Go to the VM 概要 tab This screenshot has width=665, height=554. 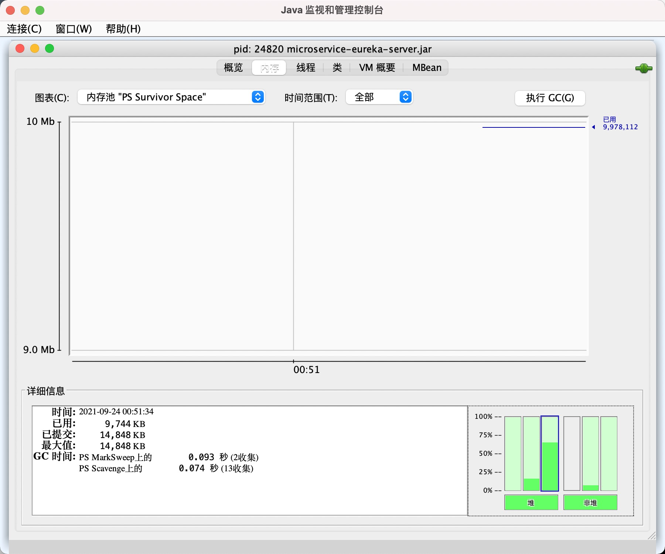(x=377, y=68)
